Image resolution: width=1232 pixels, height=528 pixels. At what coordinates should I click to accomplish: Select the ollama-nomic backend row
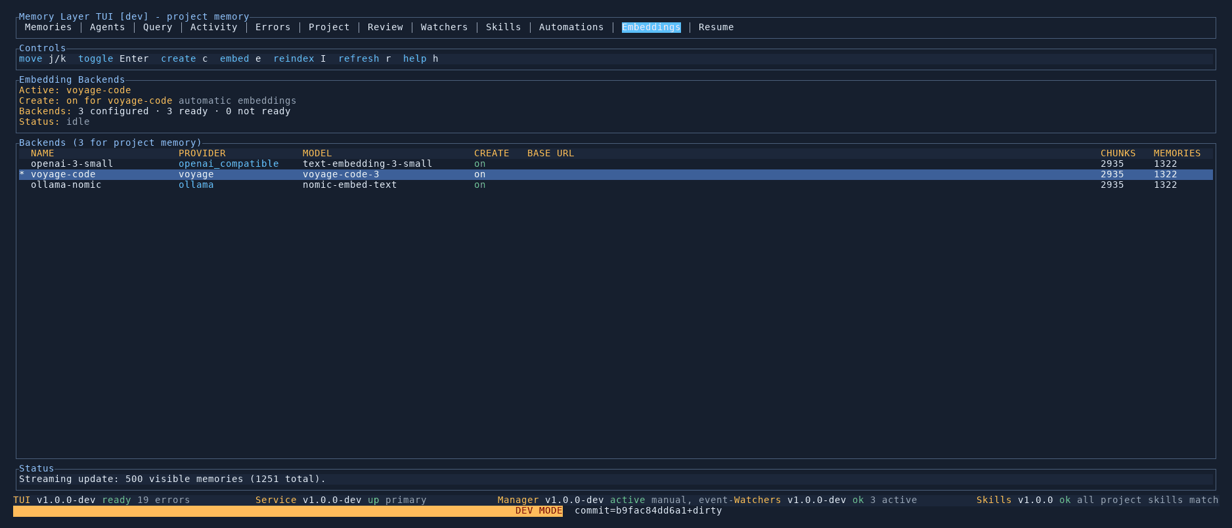click(x=615, y=185)
